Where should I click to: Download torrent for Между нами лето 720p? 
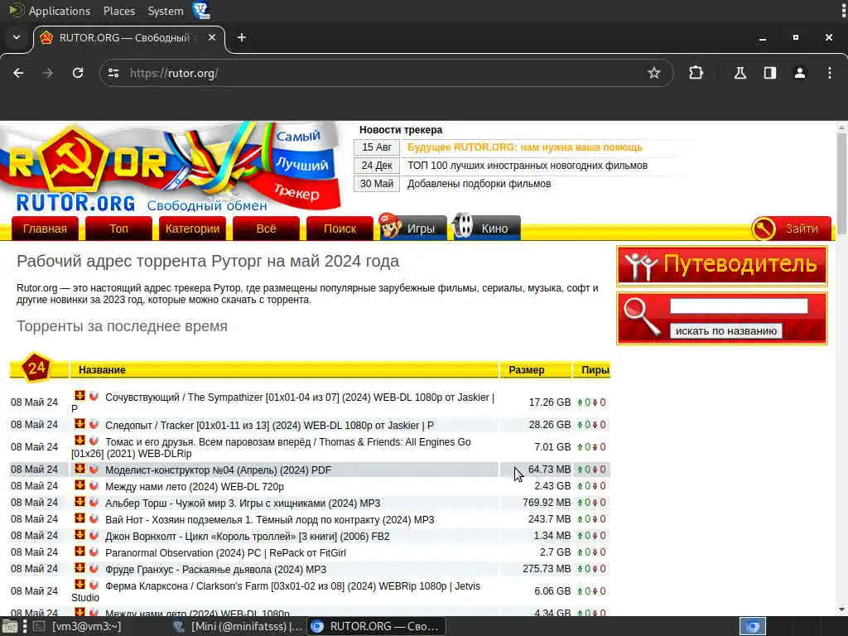[x=79, y=485]
